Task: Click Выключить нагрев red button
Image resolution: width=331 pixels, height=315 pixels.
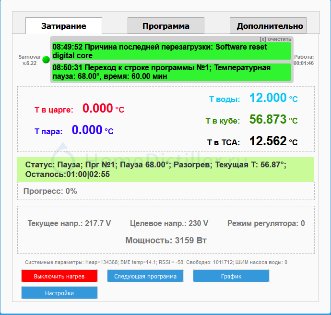Action: 59,276
